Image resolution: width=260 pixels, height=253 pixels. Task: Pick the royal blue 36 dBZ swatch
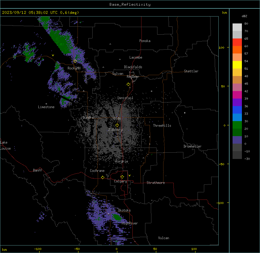pyautogui.click(x=237, y=110)
